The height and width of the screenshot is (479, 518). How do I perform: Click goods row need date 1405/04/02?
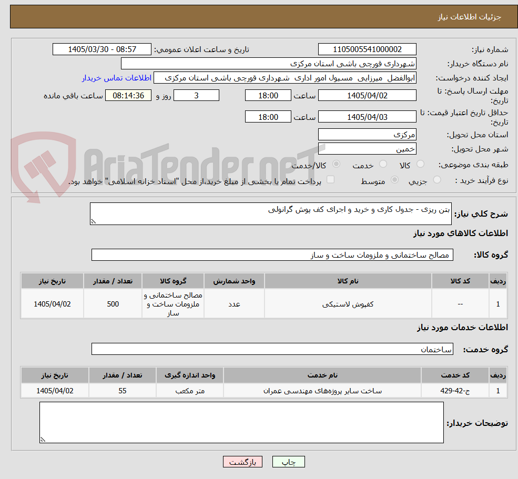pos(52,304)
